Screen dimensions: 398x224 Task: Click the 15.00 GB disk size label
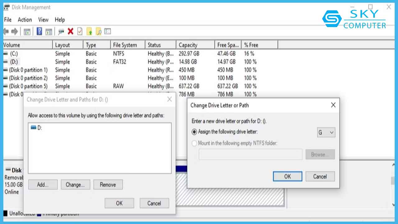click(x=14, y=184)
